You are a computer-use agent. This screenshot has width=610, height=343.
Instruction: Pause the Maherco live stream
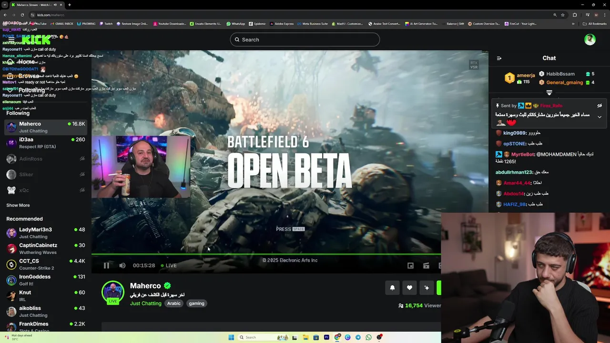(106, 265)
